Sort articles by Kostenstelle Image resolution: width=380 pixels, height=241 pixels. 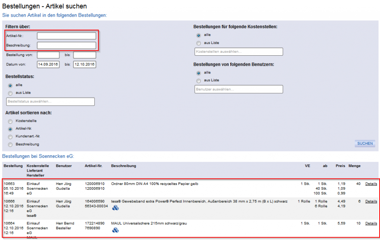pyautogui.click(x=10, y=121)
